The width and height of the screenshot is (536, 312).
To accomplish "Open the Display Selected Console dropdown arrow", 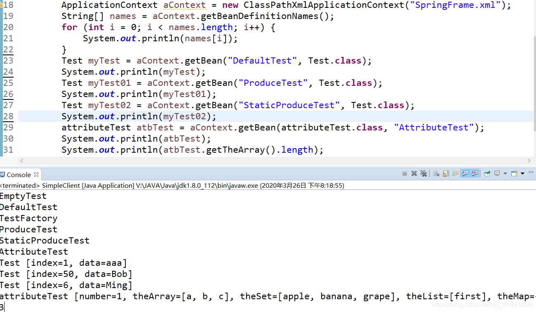I will (505, 174).
